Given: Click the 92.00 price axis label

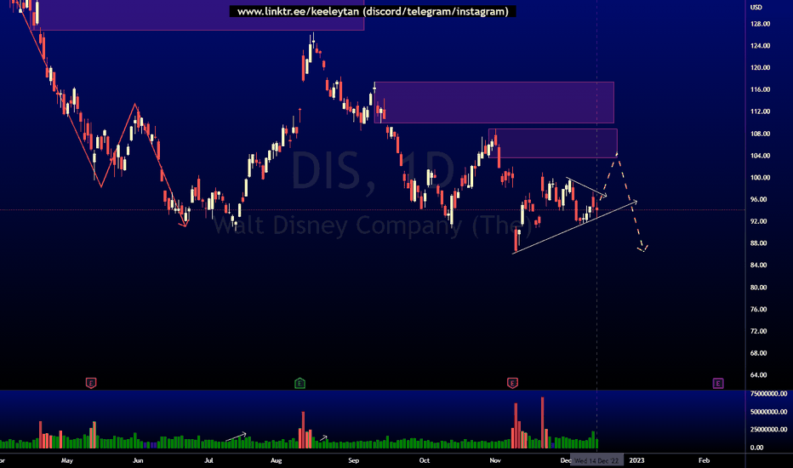Looking at the screenshot, I should 759,221.
